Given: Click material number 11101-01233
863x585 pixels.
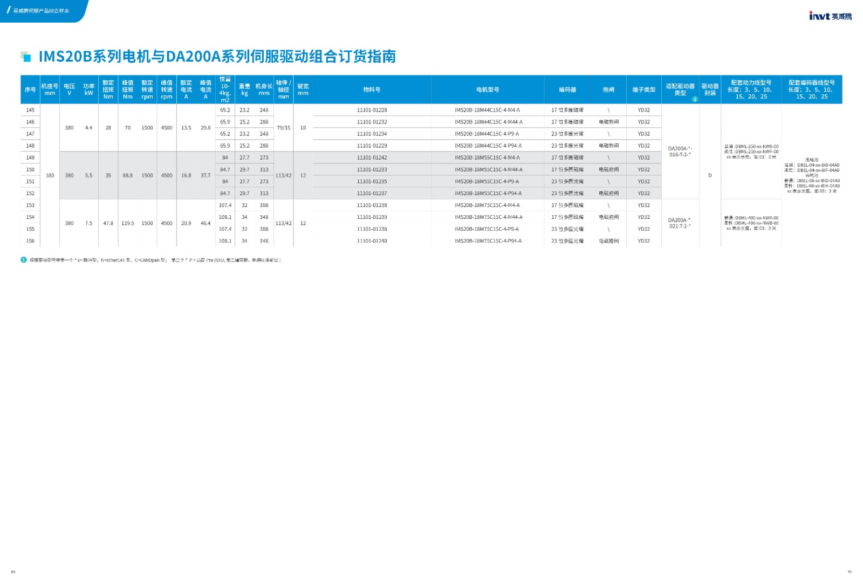Looking at the screenshot, I should coord(372,169).
